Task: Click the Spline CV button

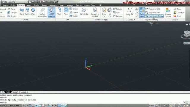Action: click(129, 12)
